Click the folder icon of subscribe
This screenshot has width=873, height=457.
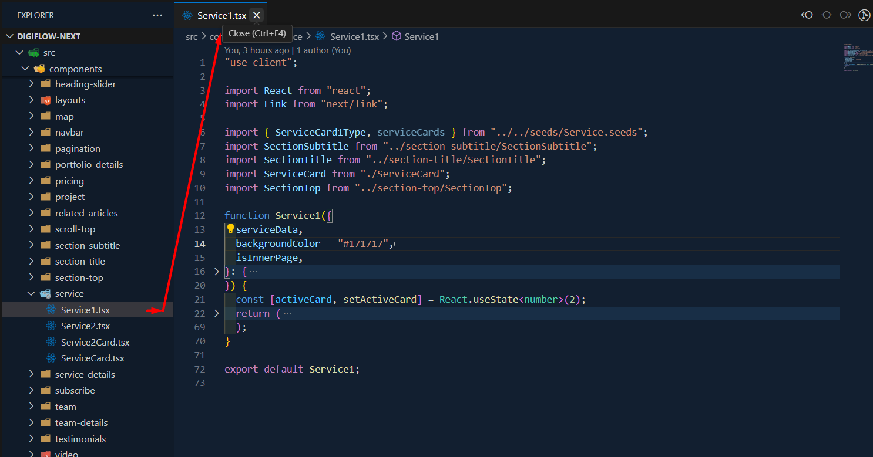tap(45, 391)
